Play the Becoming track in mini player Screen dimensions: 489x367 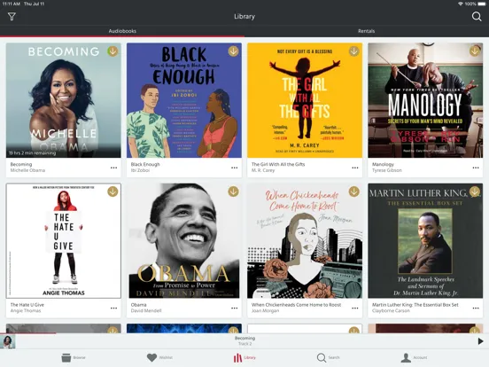tap(480, 341)
